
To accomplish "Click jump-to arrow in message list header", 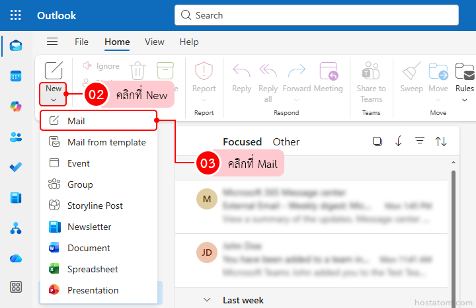I will [399, 141].
